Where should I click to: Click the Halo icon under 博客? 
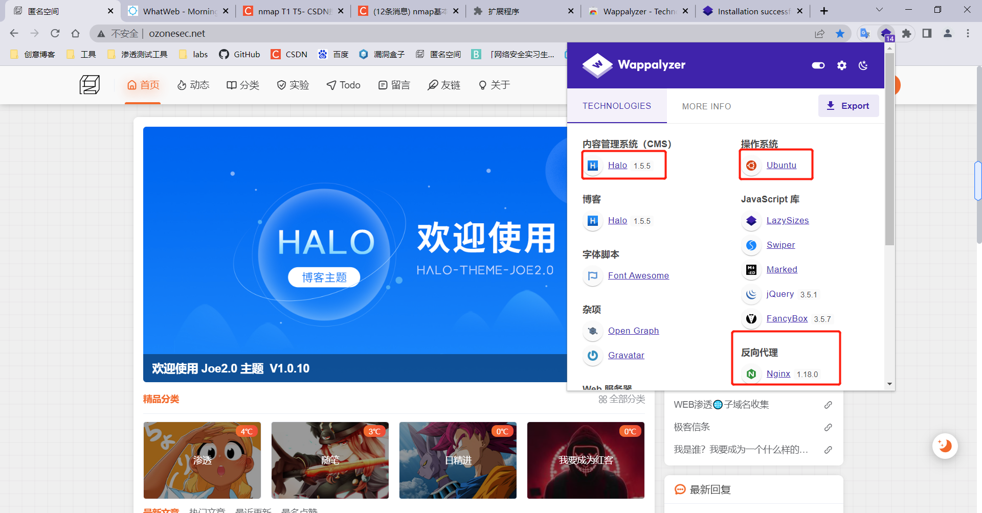[593, 221]
